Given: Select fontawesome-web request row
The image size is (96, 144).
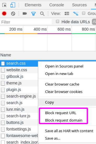Looking at the screenshot, I should tap(19, 136).
